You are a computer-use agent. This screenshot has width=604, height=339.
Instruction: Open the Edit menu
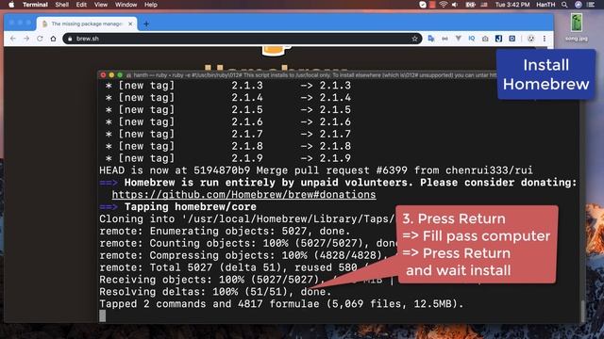[x=81, y=5]
